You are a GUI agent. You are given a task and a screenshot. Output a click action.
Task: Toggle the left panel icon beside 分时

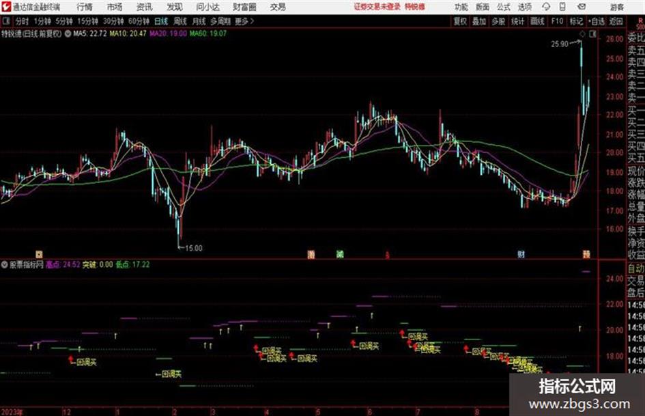(5, 21)
